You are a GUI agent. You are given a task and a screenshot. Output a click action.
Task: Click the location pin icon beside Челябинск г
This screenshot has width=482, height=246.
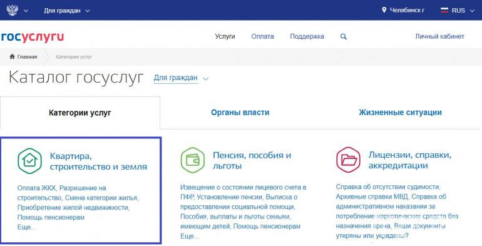[384, 10]
